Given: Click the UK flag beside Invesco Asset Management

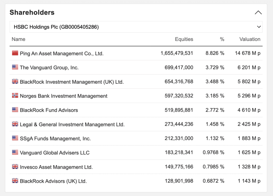Looking at the screenshot, I should coord(15,167).
